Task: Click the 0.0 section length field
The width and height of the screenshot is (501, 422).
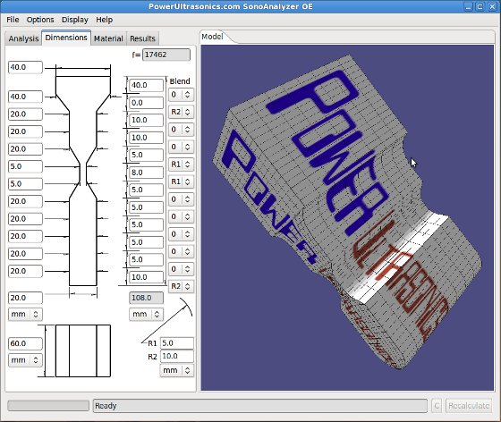Action: tap(147, 103)
